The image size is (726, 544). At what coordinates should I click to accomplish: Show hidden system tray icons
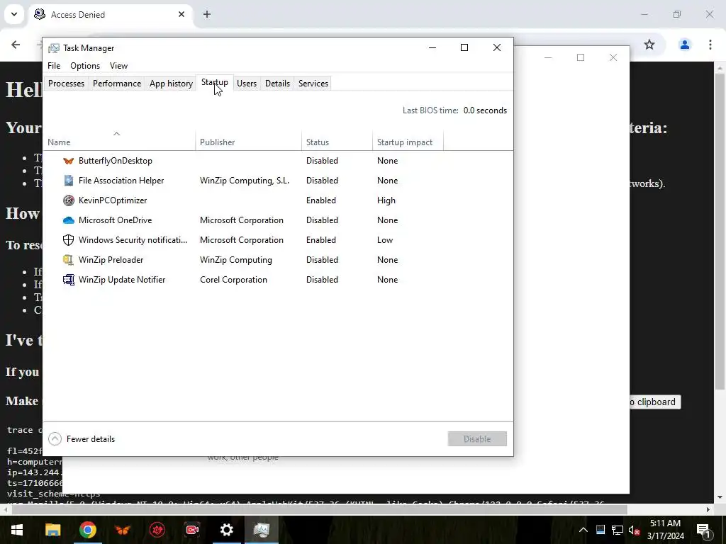pyautogui.click(x=583, y=530)
